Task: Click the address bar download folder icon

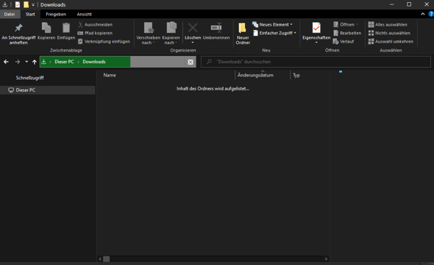Action: click(x=43, y=62)
